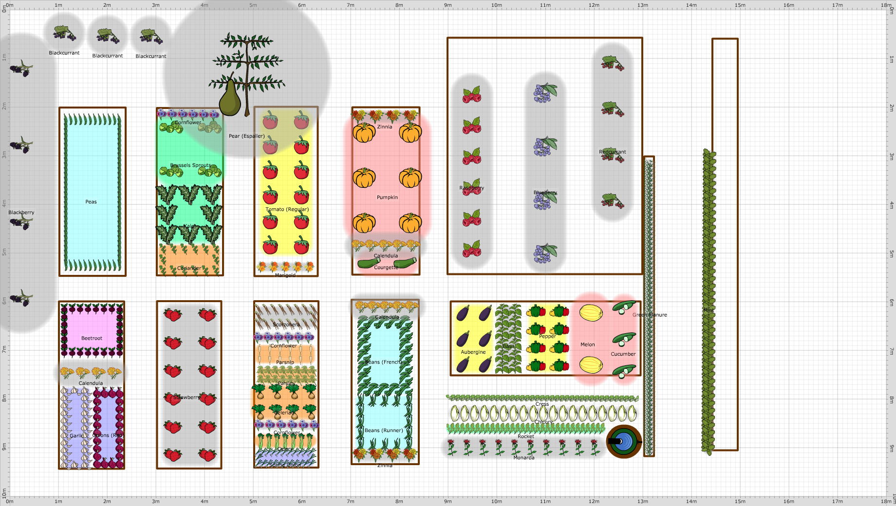Select the Peas label
Screen dimensions: 896x506
pyautogui.click(x=91, y=202)
